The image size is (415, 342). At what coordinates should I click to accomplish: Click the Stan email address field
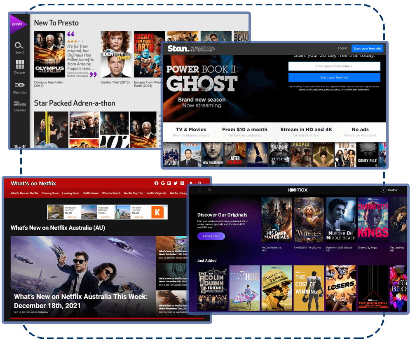pyautogui.click(x=334, y=66)
